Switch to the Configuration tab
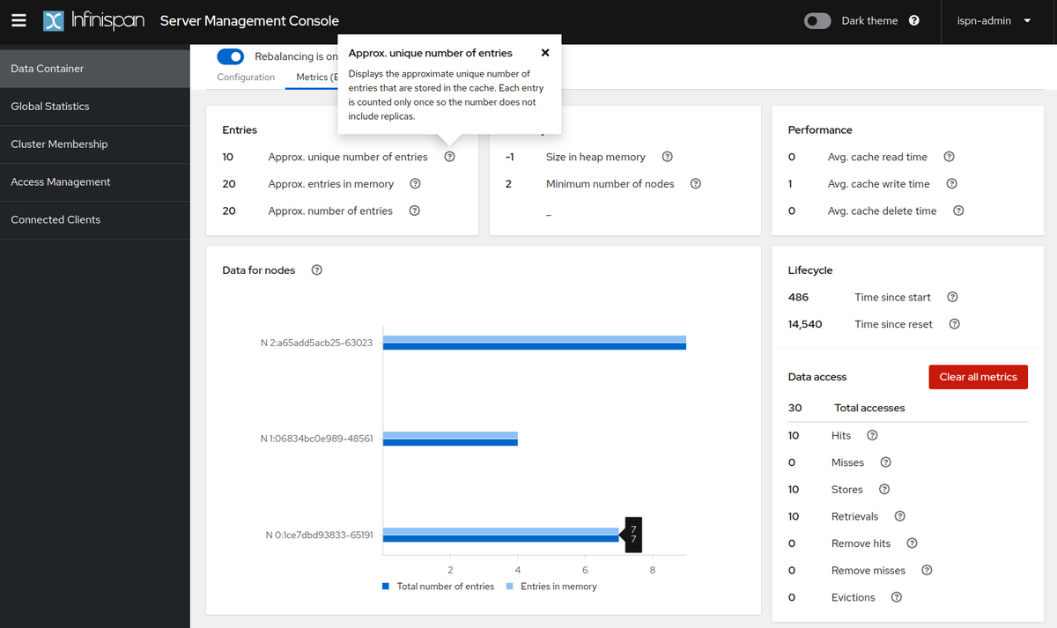 click(x=246, y=78)
